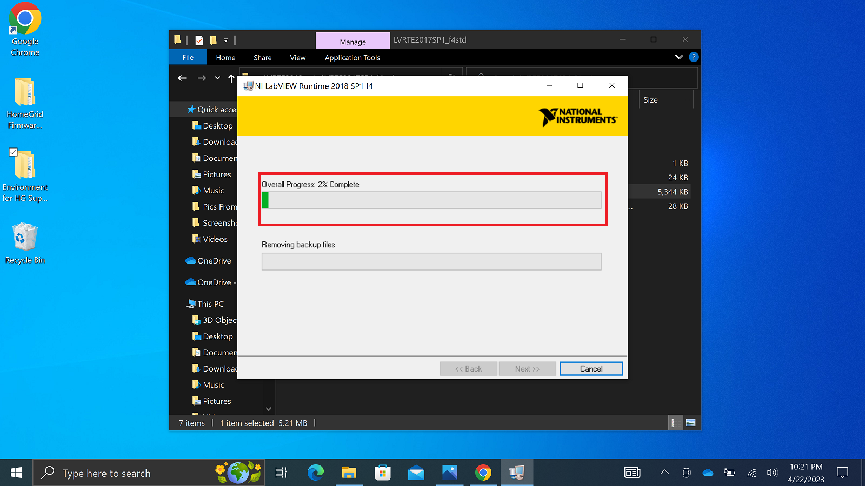
Task: Select Quick access in navigation pane
Action: (x=211, y=109)
